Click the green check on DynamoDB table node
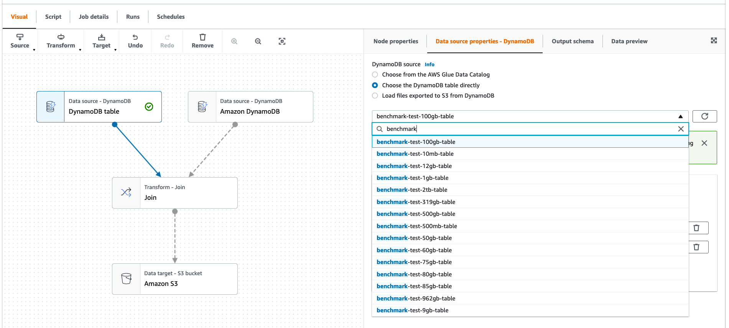 point(149,107)
